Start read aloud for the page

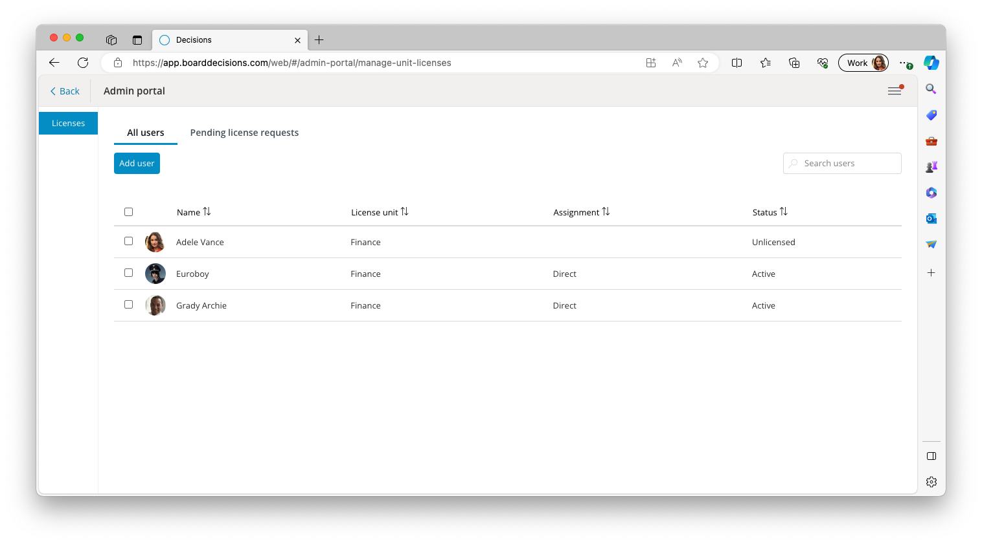tap(676, 63)
